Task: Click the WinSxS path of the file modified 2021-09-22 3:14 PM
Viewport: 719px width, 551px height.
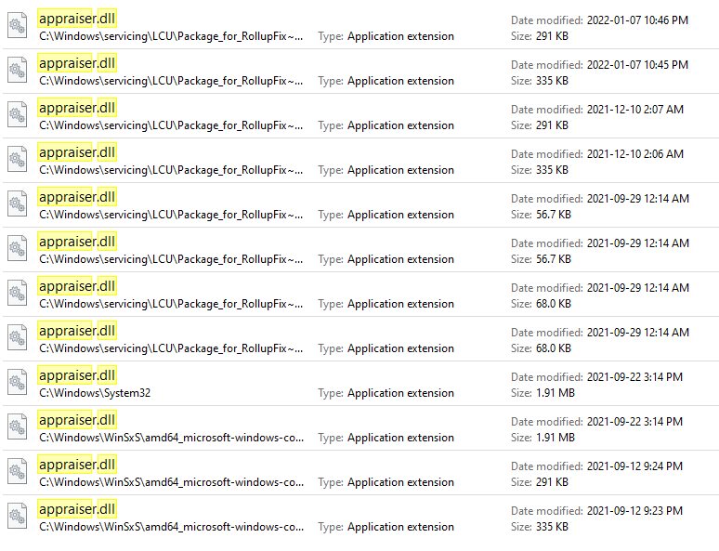Action: pyautogui.click(x=172, y=438)
